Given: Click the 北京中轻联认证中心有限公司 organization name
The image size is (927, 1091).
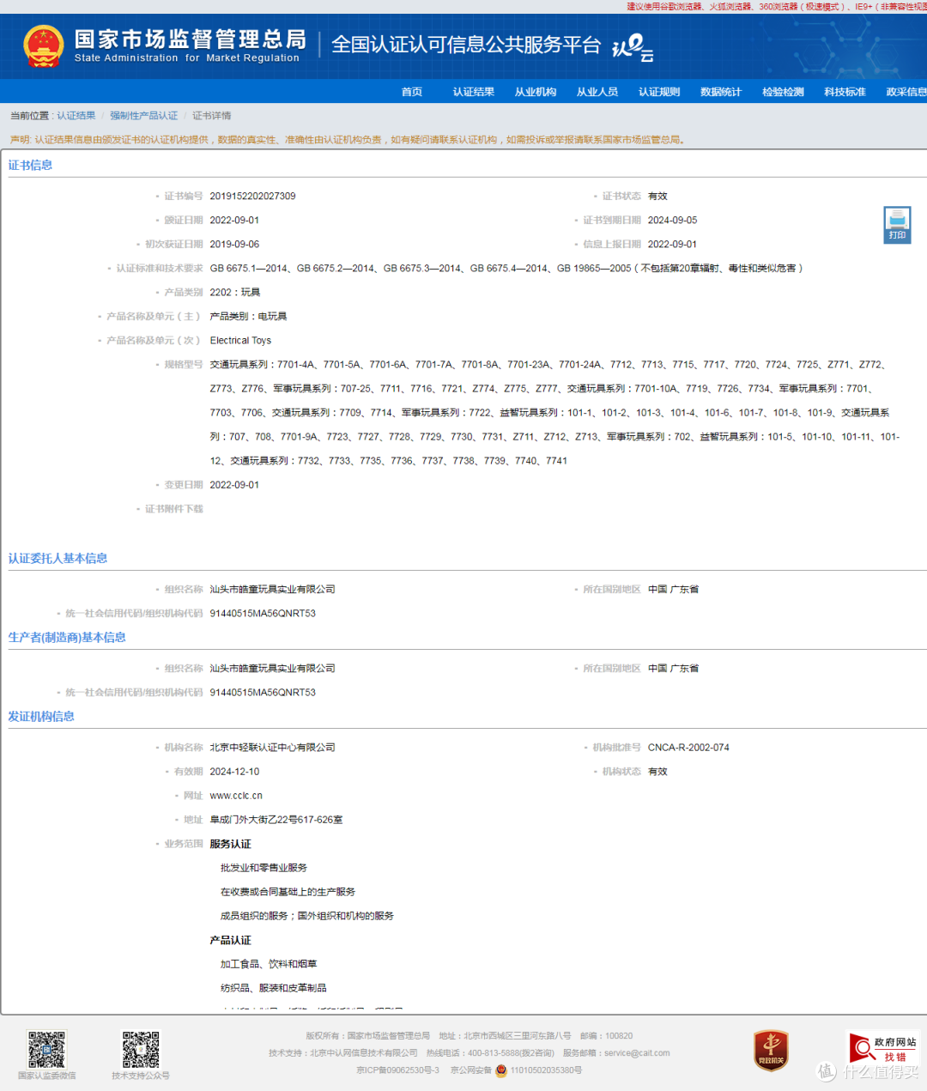Looking at the screenshot, I should [x=272, y=748].
